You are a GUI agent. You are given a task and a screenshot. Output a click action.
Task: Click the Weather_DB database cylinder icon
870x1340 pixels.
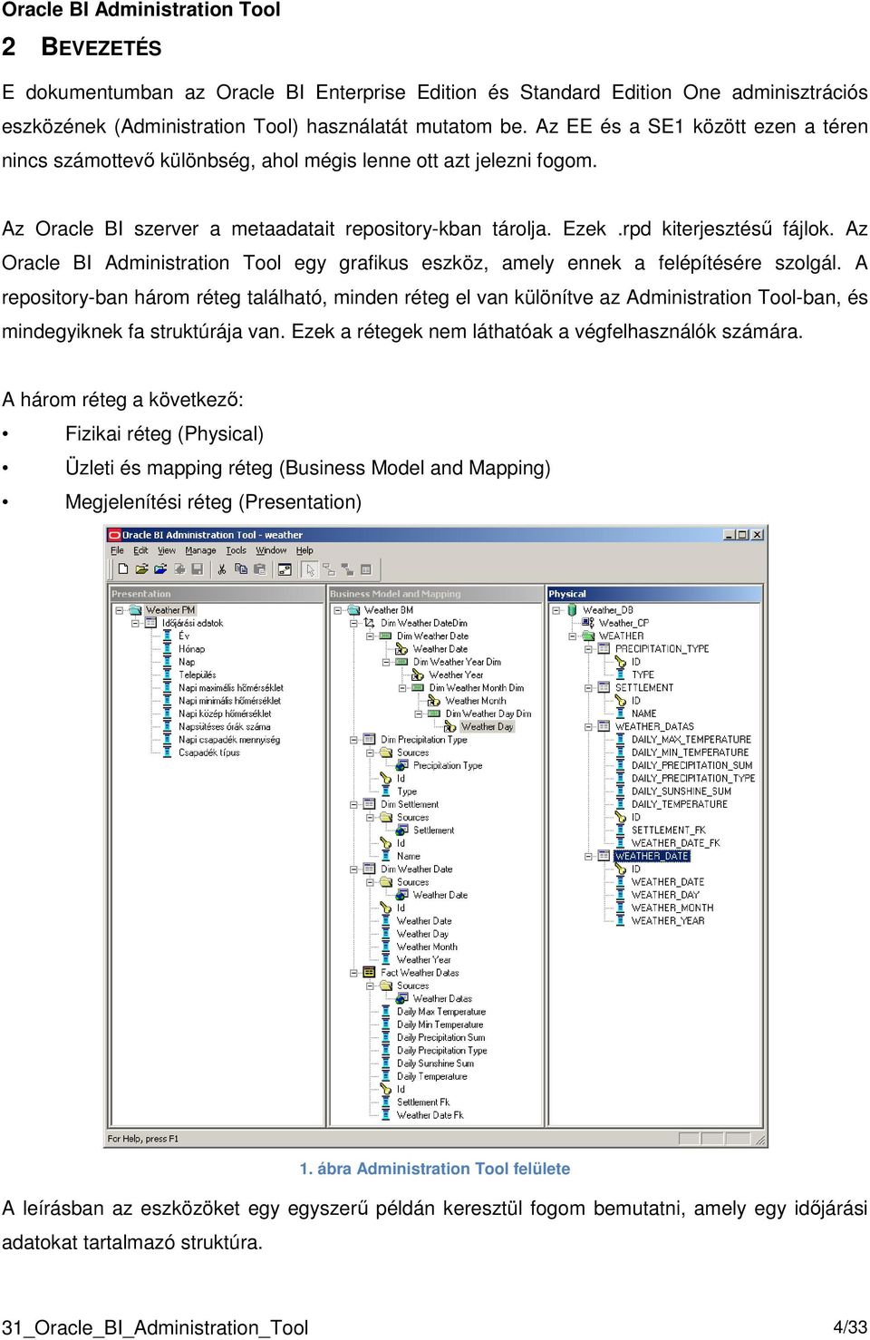(x=573, y=610)
